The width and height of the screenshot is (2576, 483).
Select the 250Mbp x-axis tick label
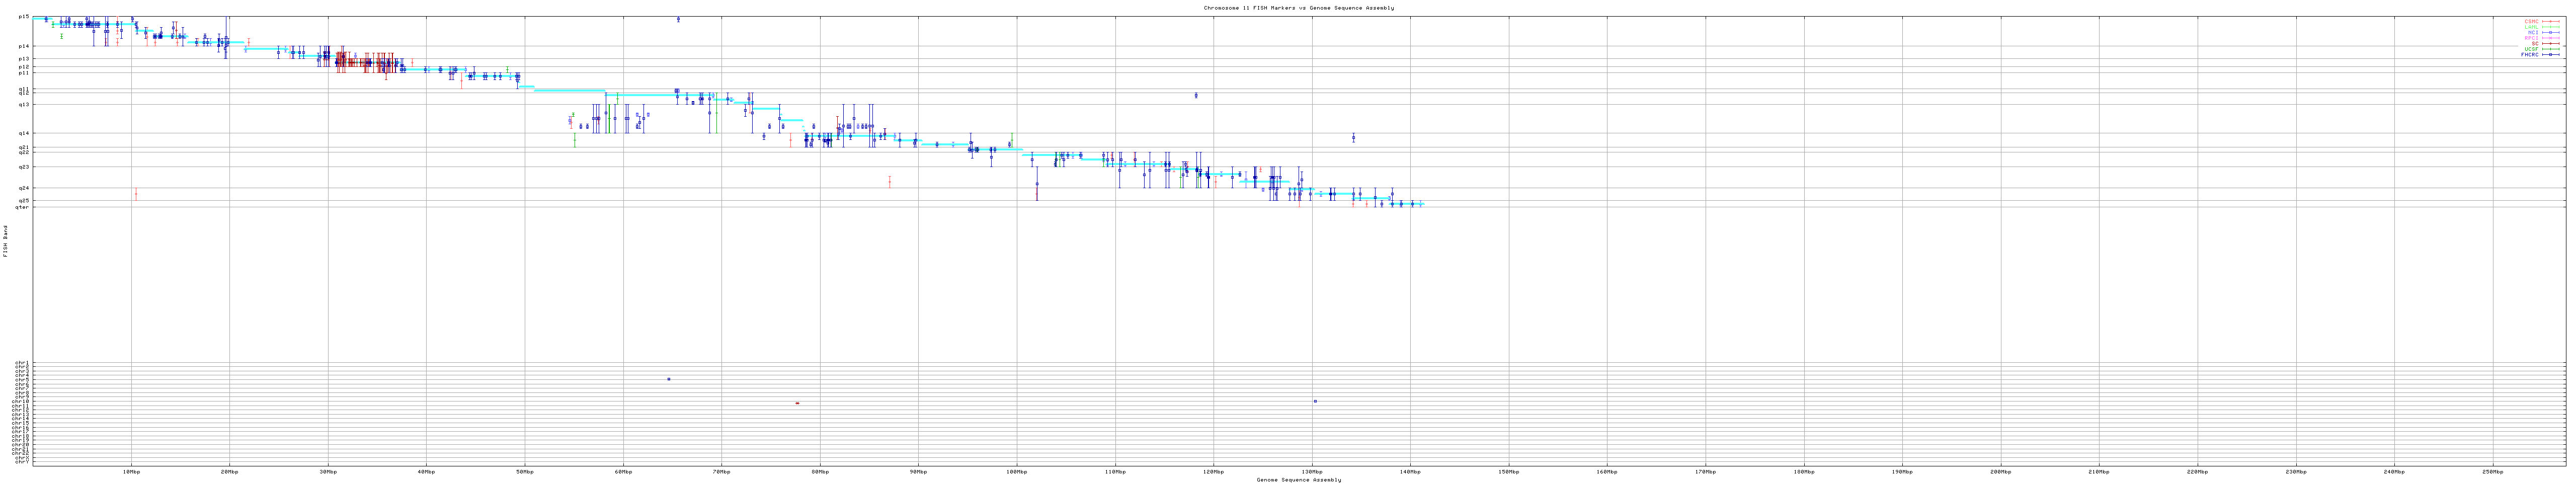2492,471
